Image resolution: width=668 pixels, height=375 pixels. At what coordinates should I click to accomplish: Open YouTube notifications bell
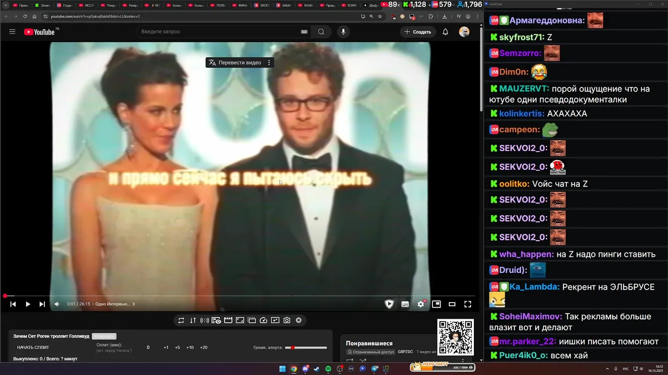[445, 32]
